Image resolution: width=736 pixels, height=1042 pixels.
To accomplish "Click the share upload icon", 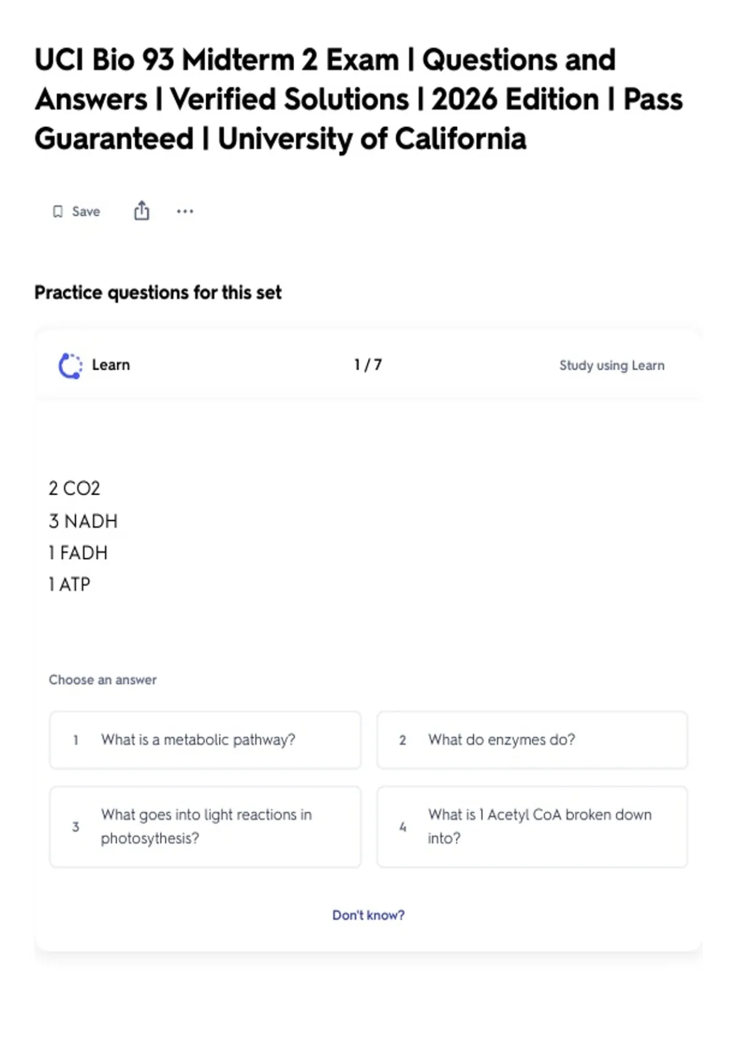I will click(142, 210).
